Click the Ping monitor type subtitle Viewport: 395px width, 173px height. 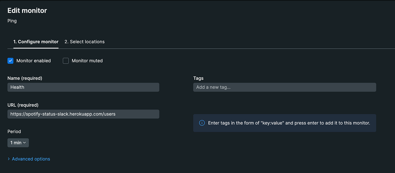12,21
